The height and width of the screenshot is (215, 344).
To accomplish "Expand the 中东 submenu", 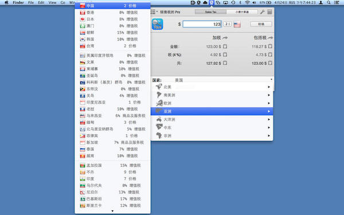I will 212,128.
